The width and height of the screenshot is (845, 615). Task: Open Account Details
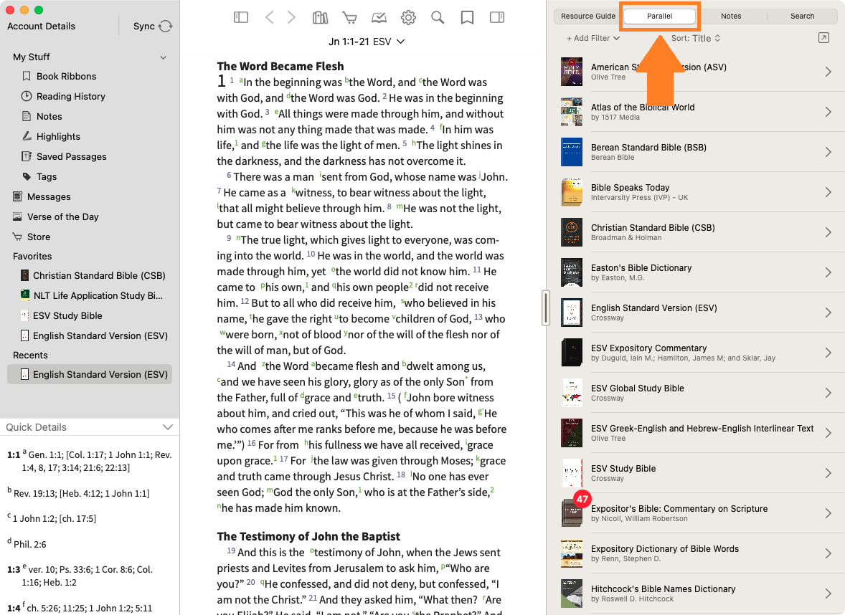pyautogui.click(x=41, y=27)
